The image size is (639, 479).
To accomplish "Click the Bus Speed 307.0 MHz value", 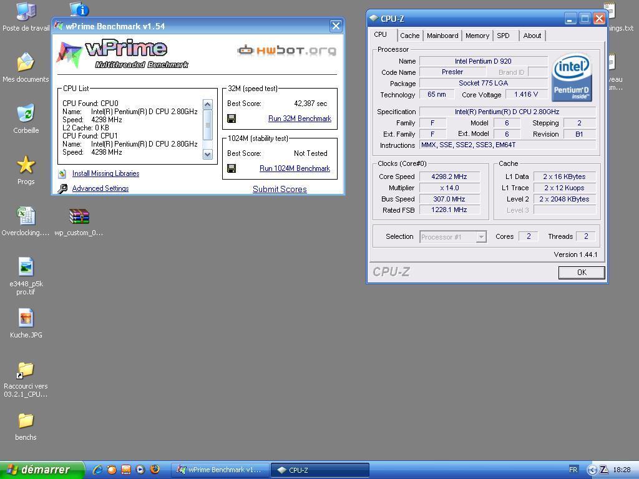I will pos(449,199).
